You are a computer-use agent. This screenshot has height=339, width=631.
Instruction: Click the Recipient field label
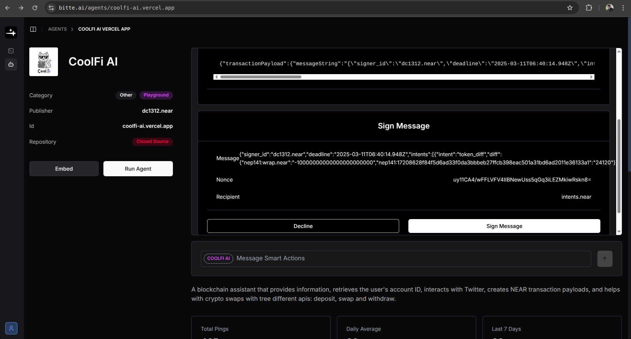click(x=228, y=197)
